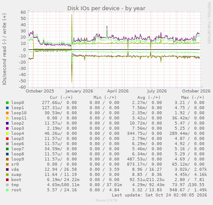Click the boot avg value '92.51u/211.23u'
This screenshot has height=205, width=213.
click(x=147, y=180)
